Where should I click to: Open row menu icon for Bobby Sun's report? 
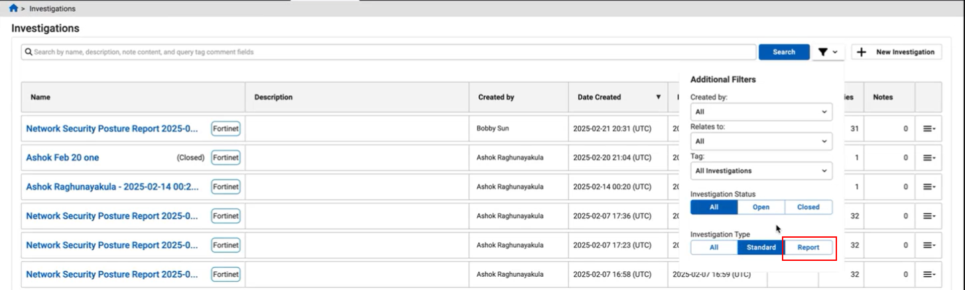929,129
